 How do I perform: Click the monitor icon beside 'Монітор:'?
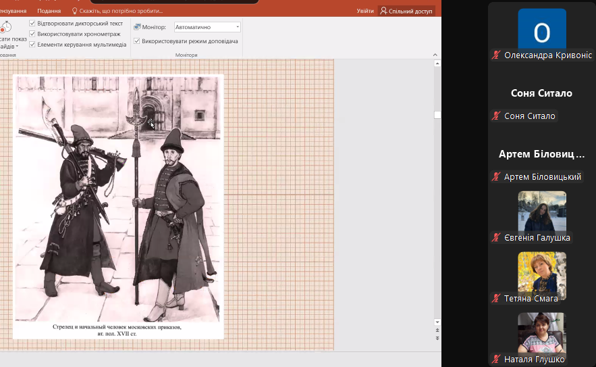[x=137, y=27]
